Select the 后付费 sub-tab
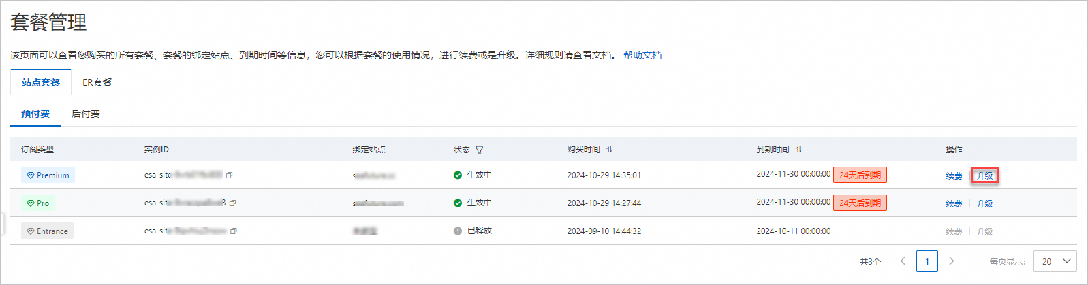 point(86,114)
